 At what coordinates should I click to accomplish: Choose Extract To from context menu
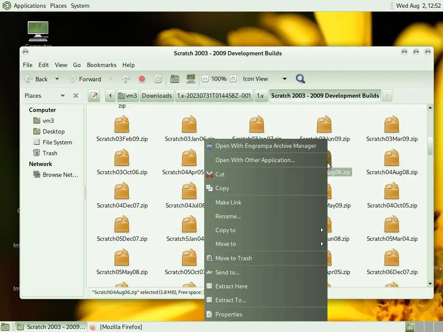(x=266, y=300)
